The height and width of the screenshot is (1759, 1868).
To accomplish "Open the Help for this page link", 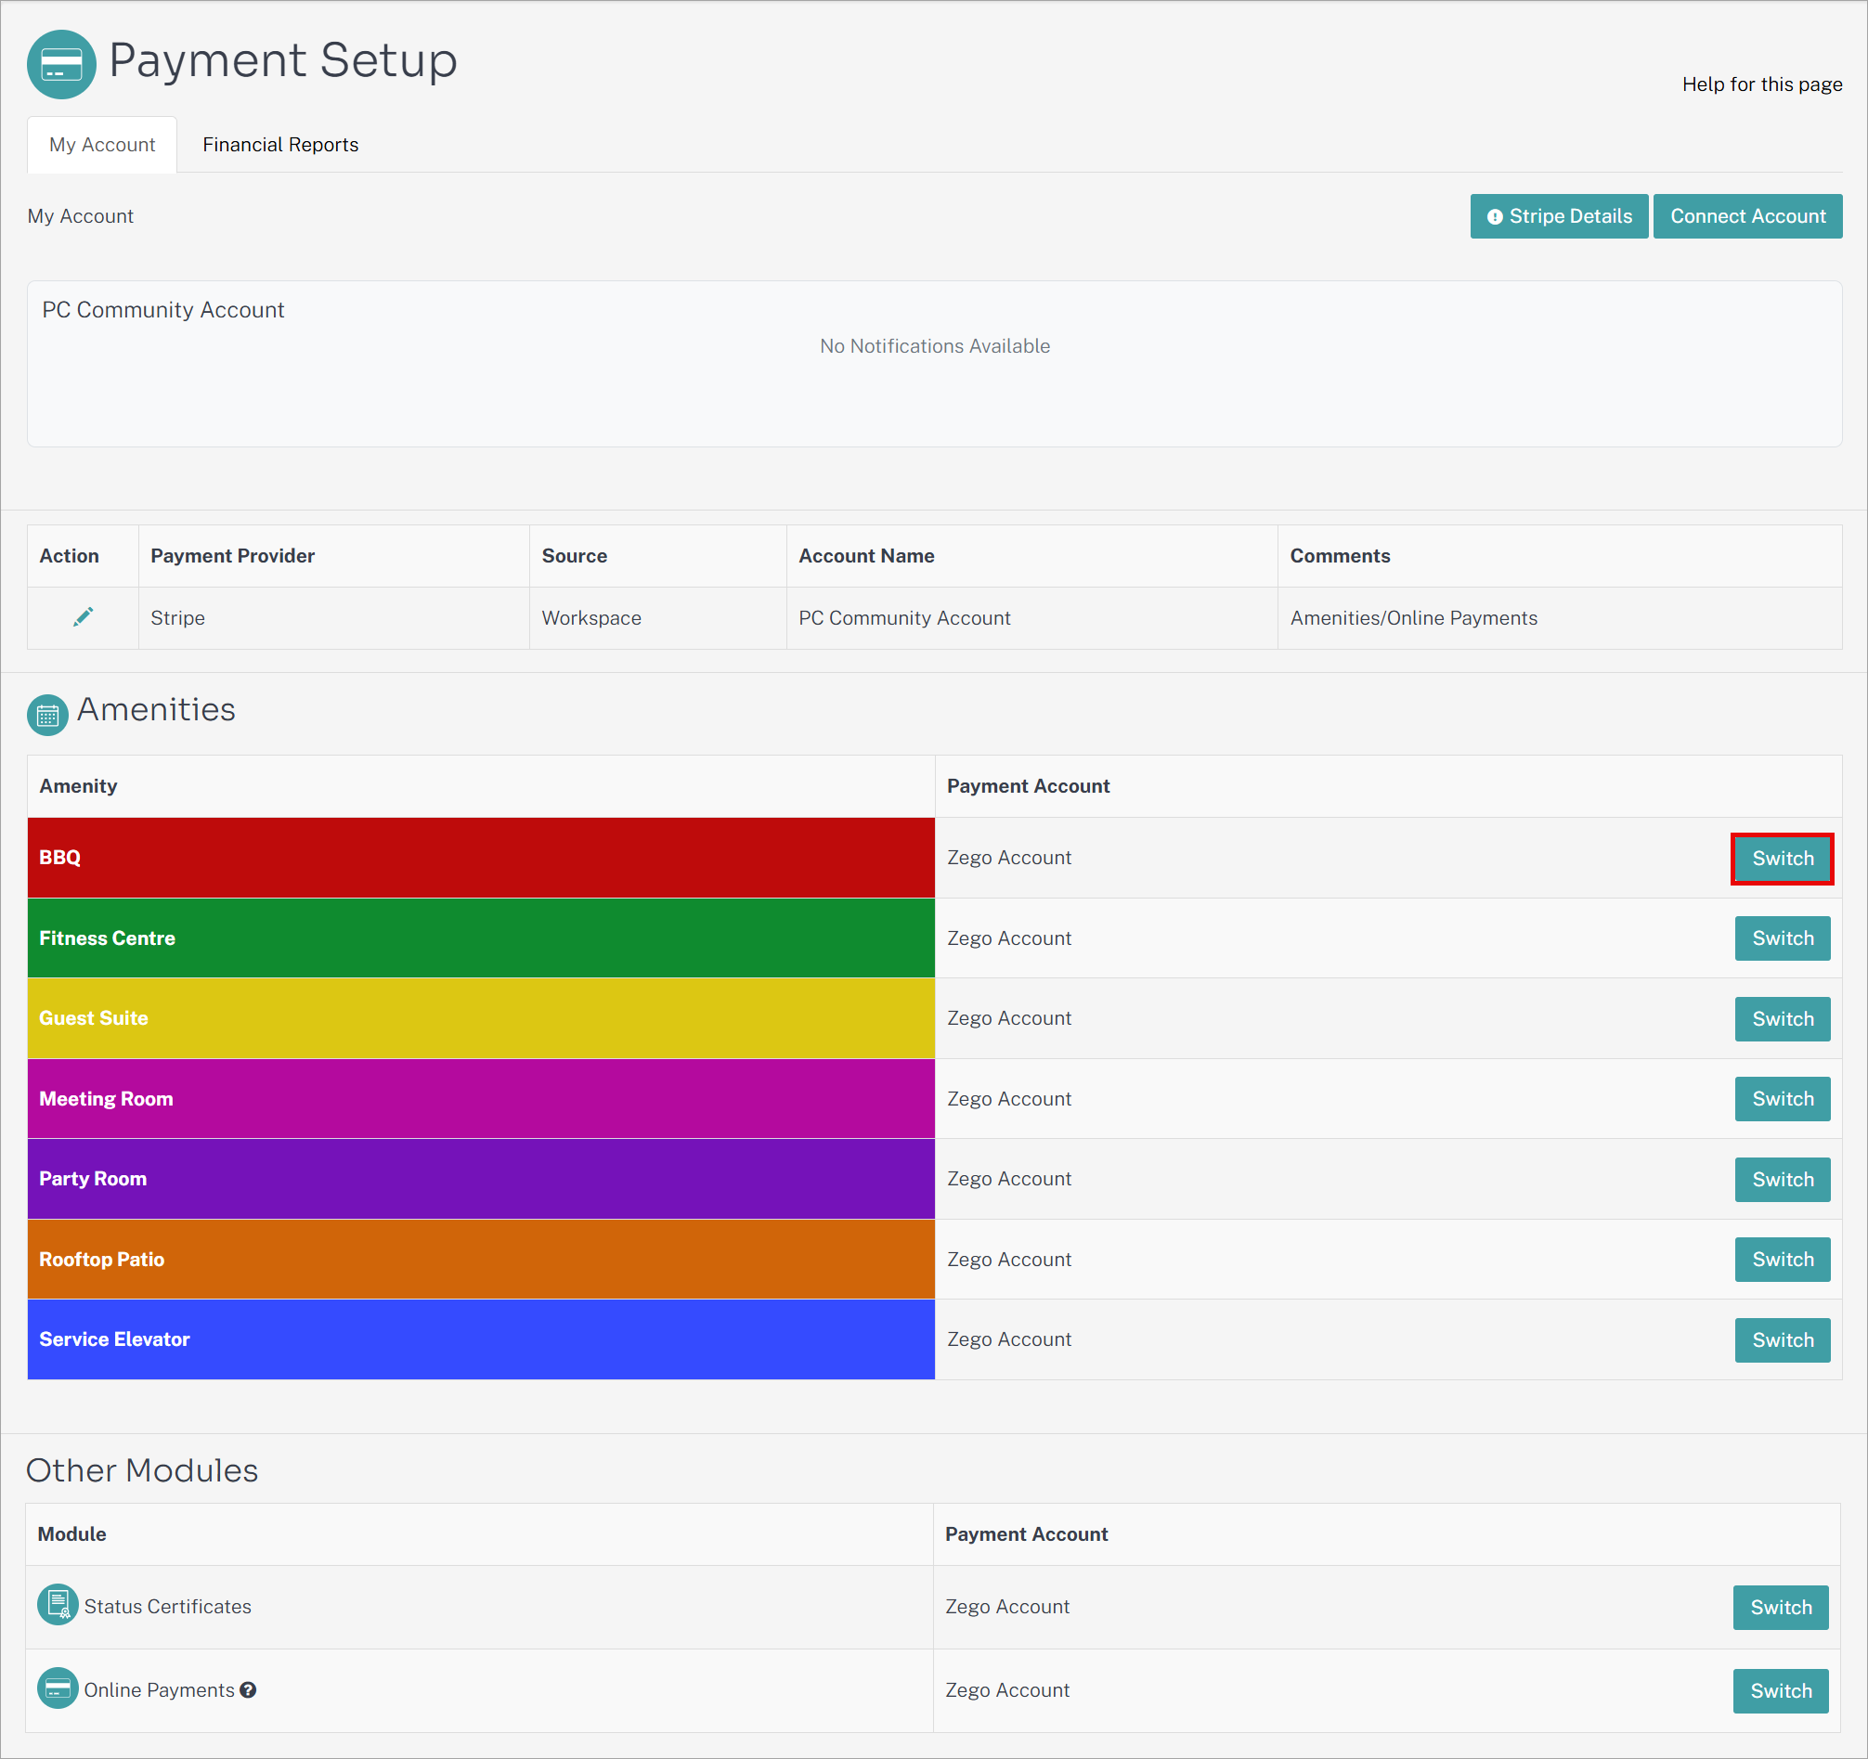I will [1762, 84].
